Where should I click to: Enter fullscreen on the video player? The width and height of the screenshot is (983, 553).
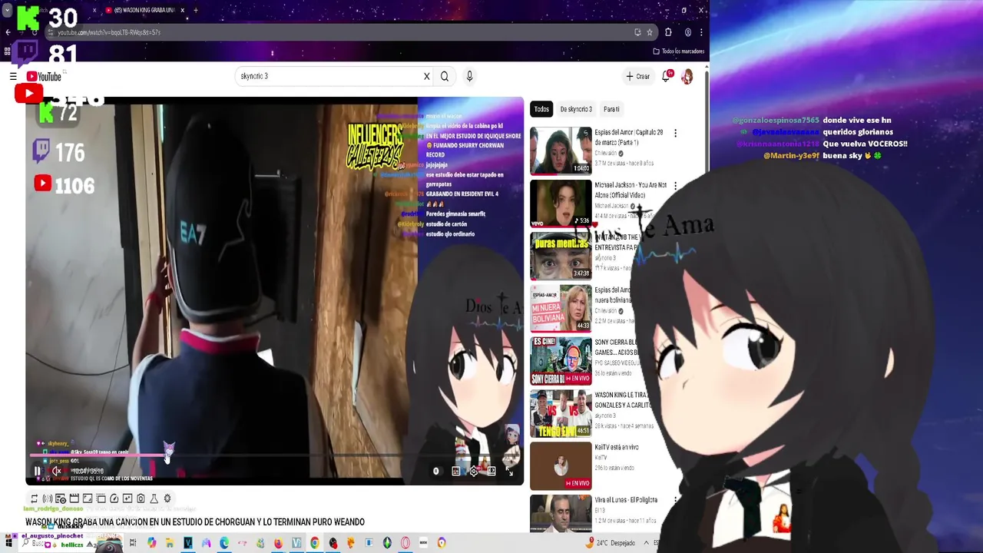pos(510,472)
